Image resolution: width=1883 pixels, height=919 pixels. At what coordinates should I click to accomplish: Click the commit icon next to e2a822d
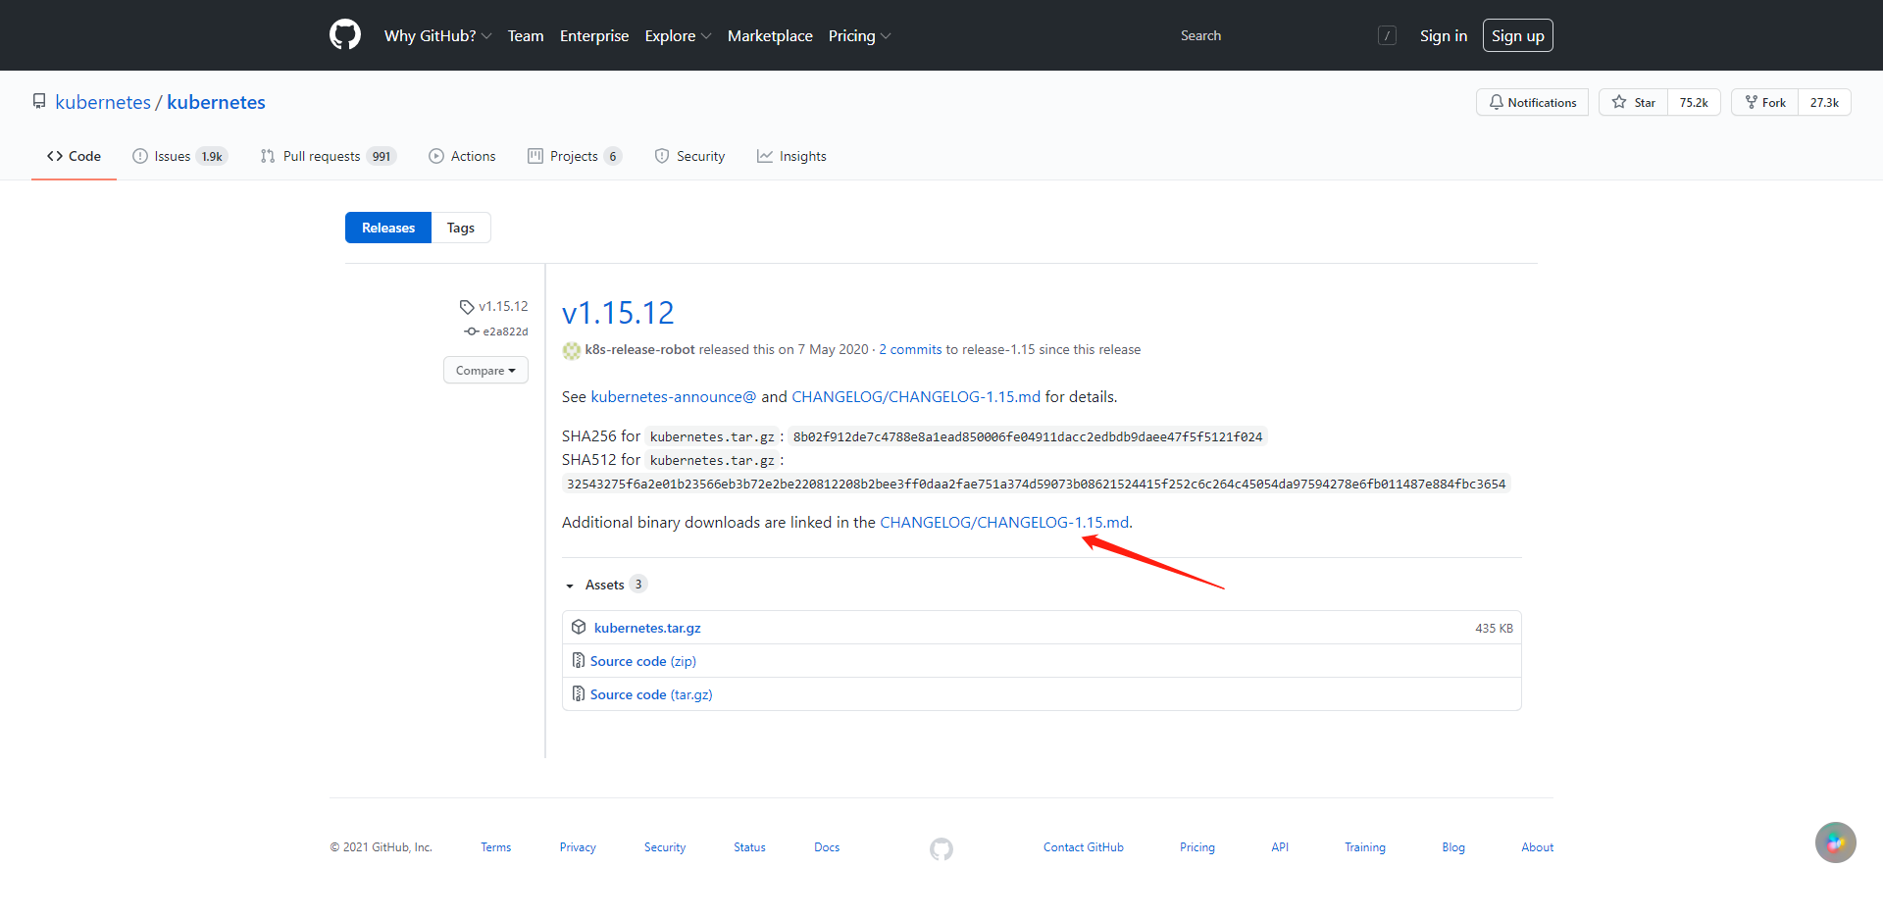(x=472, y=332)
